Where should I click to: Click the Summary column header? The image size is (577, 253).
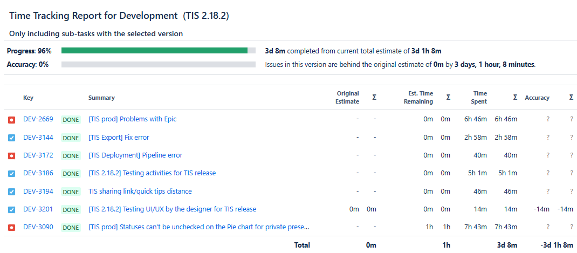(x=101, y=98)
